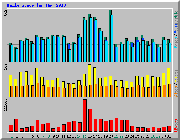This screenshot has width=180, height=140.
Task: Click the day 6 label on the x-axis
Action: (38, 136)
